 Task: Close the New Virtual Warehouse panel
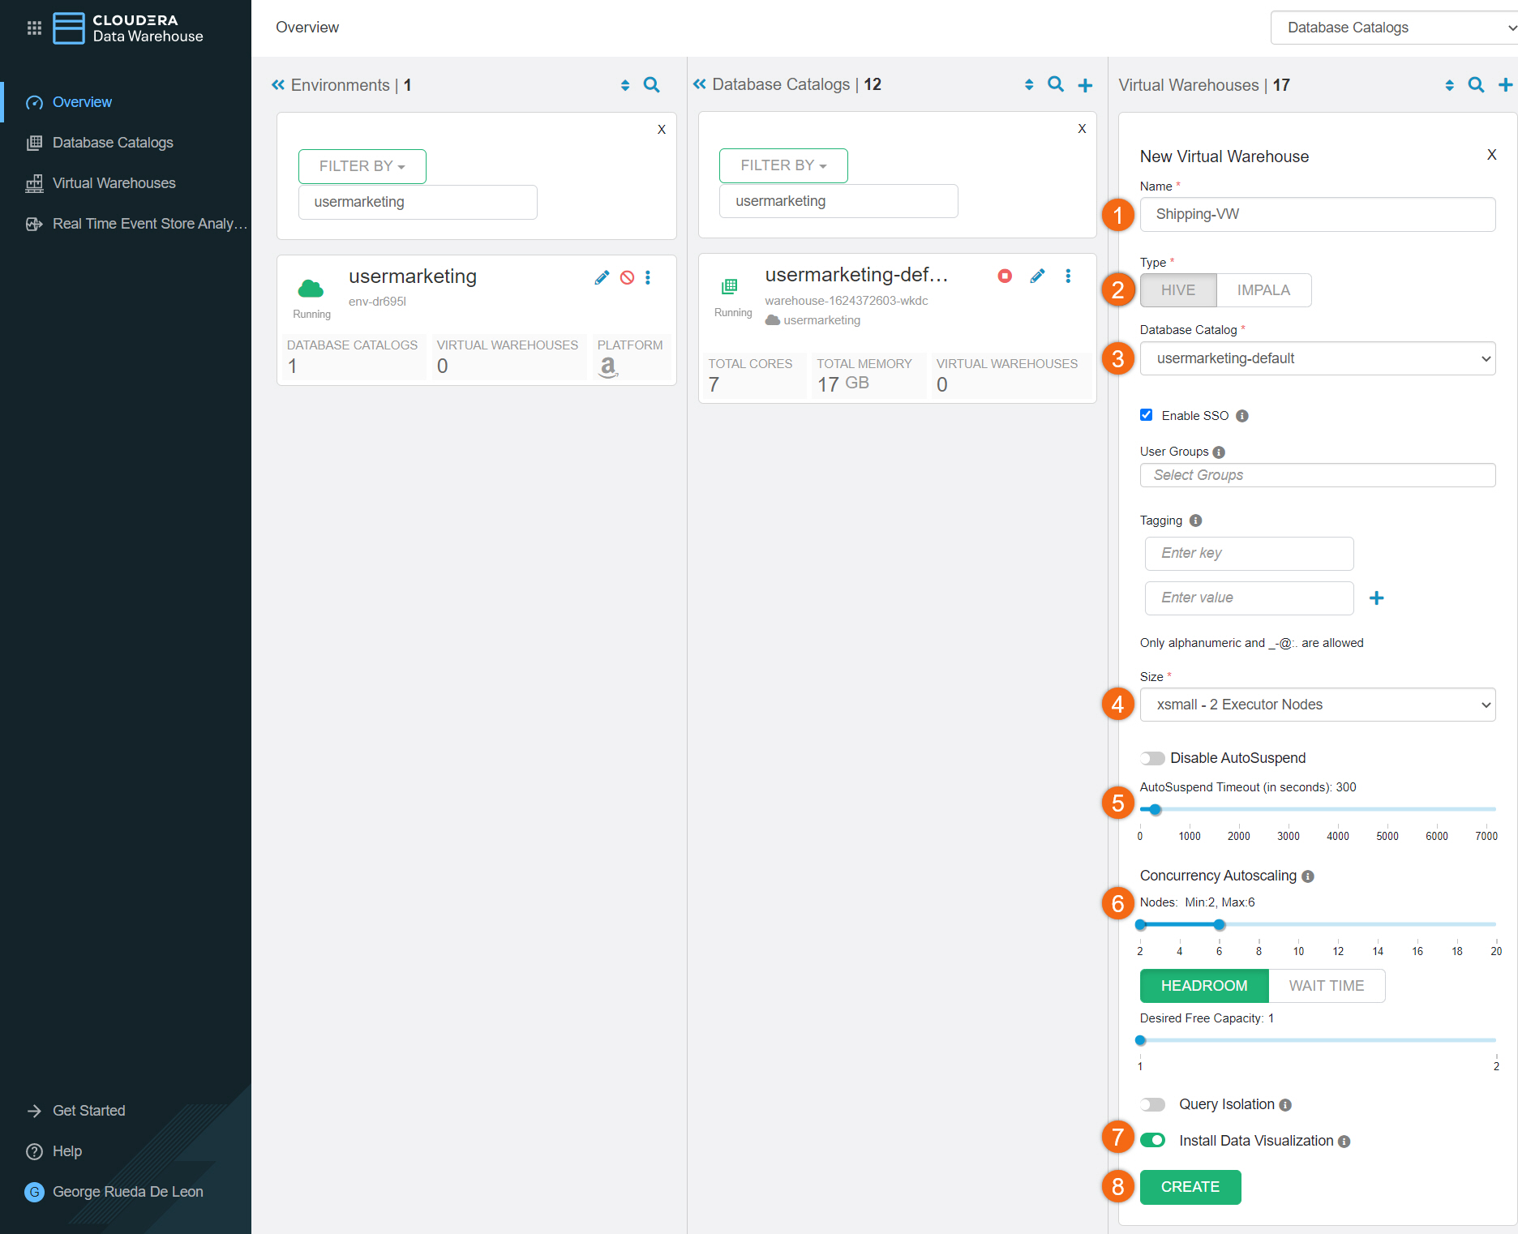click(x=1491, y=155)
